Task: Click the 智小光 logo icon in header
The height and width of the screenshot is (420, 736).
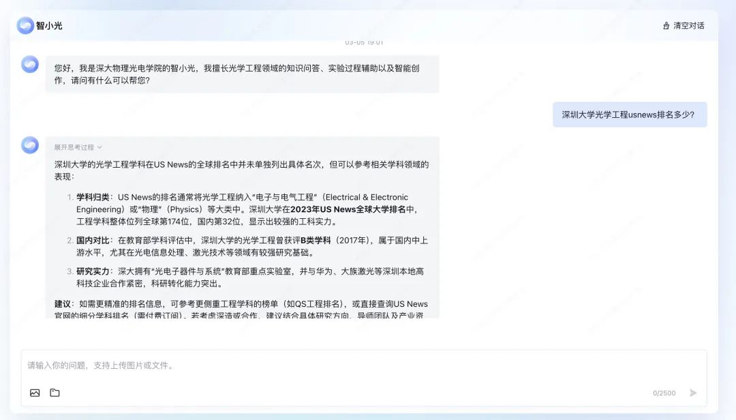Action: [x=25, y=26]
